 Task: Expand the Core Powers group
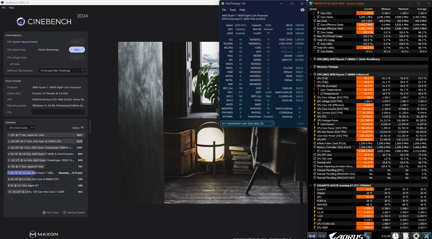click(x=314, y=124)
